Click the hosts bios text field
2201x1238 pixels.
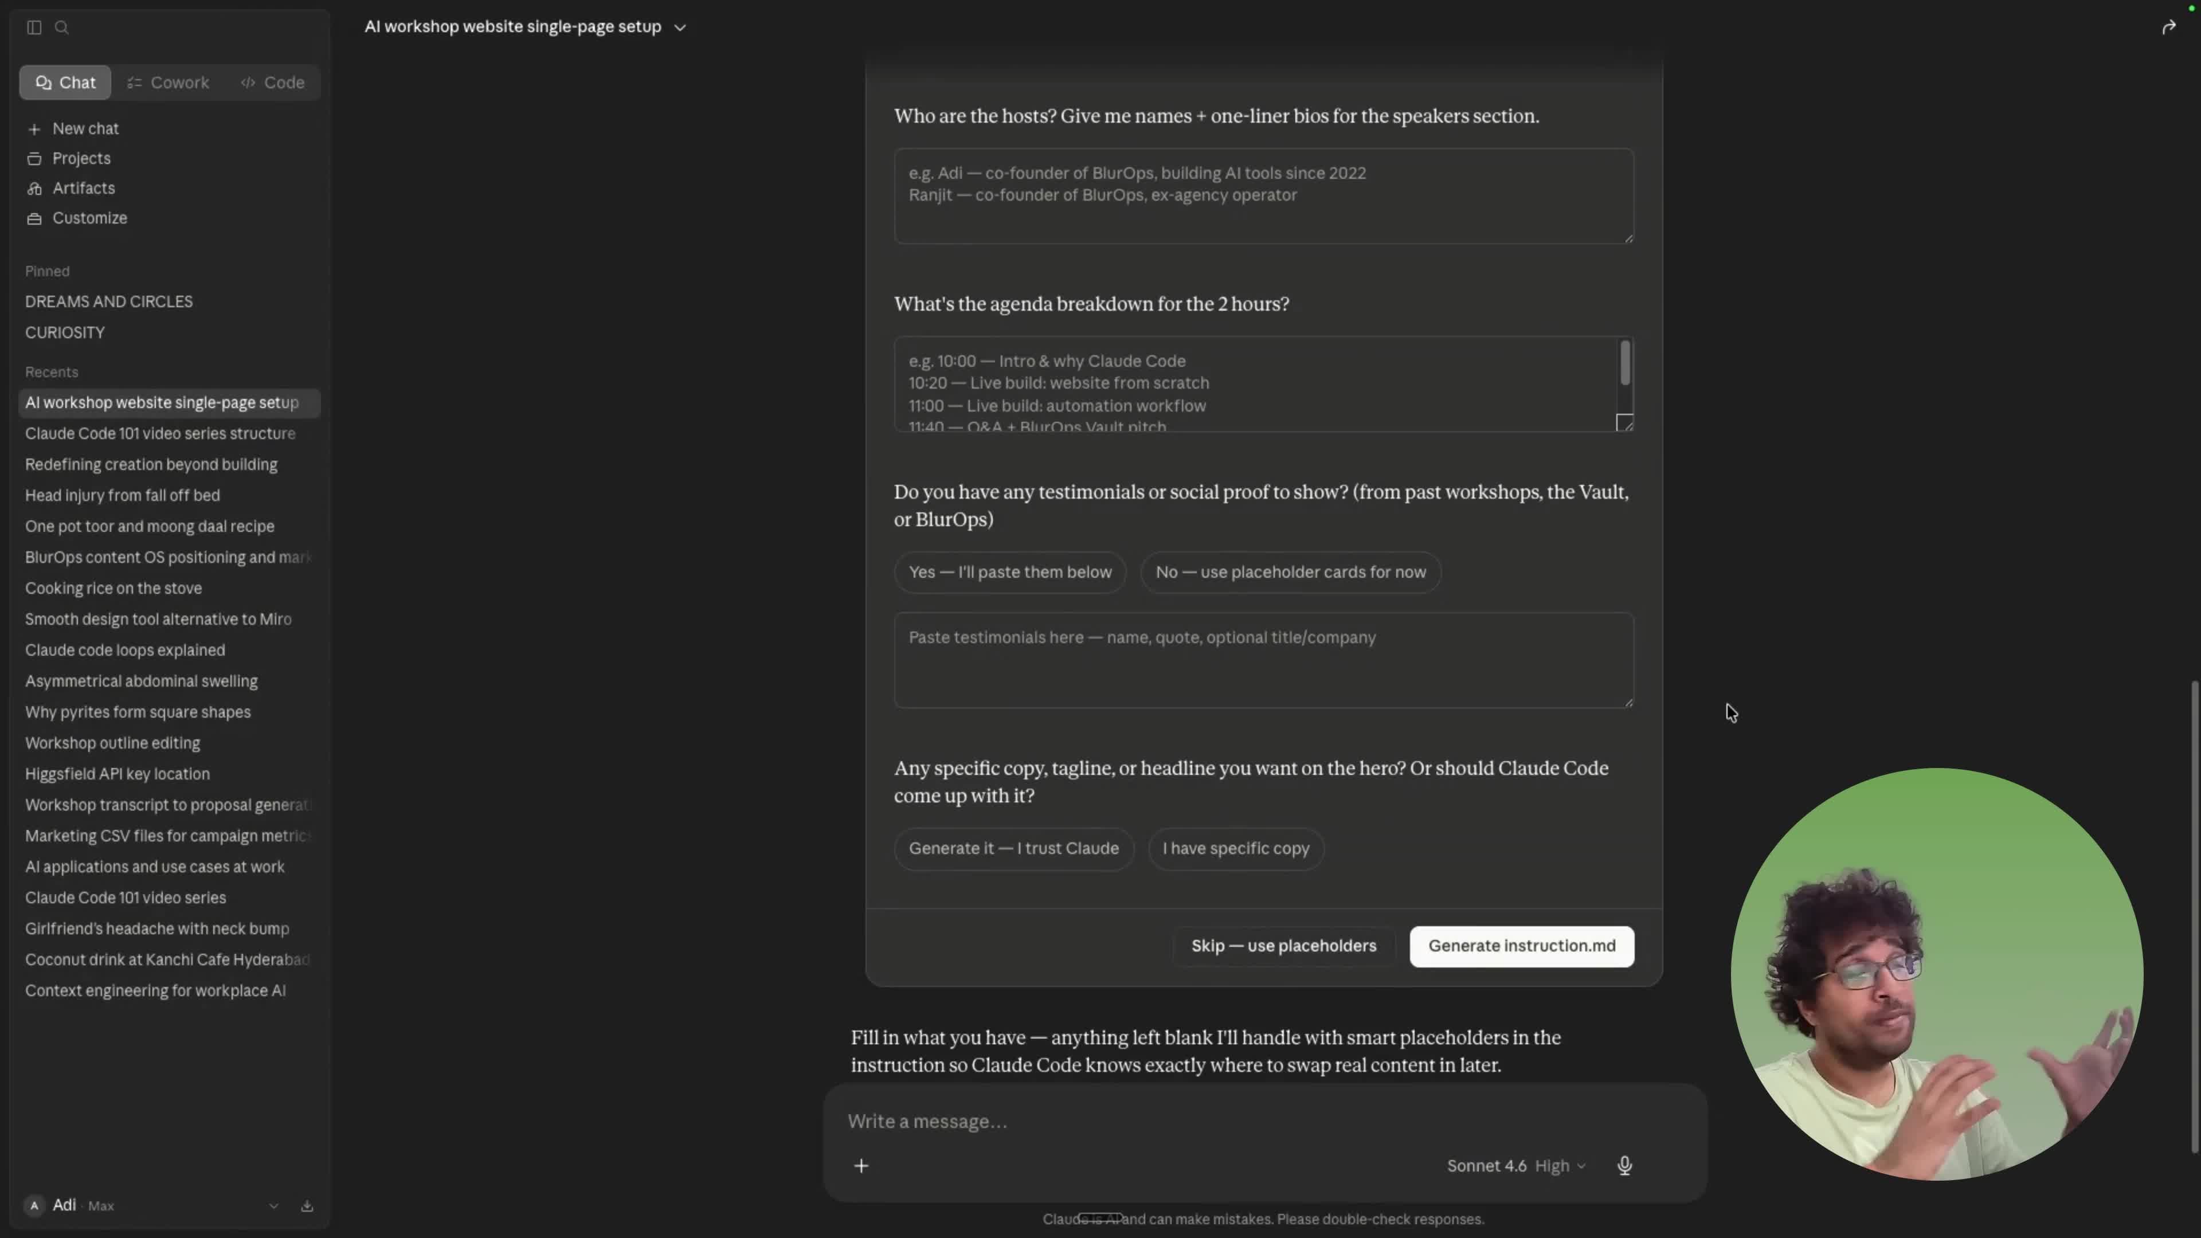tap(1264, 195)
